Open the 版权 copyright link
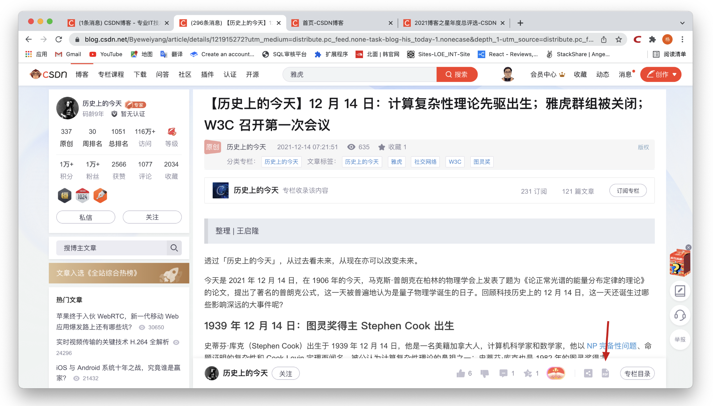The image size is (713, 406). [643, 147]
